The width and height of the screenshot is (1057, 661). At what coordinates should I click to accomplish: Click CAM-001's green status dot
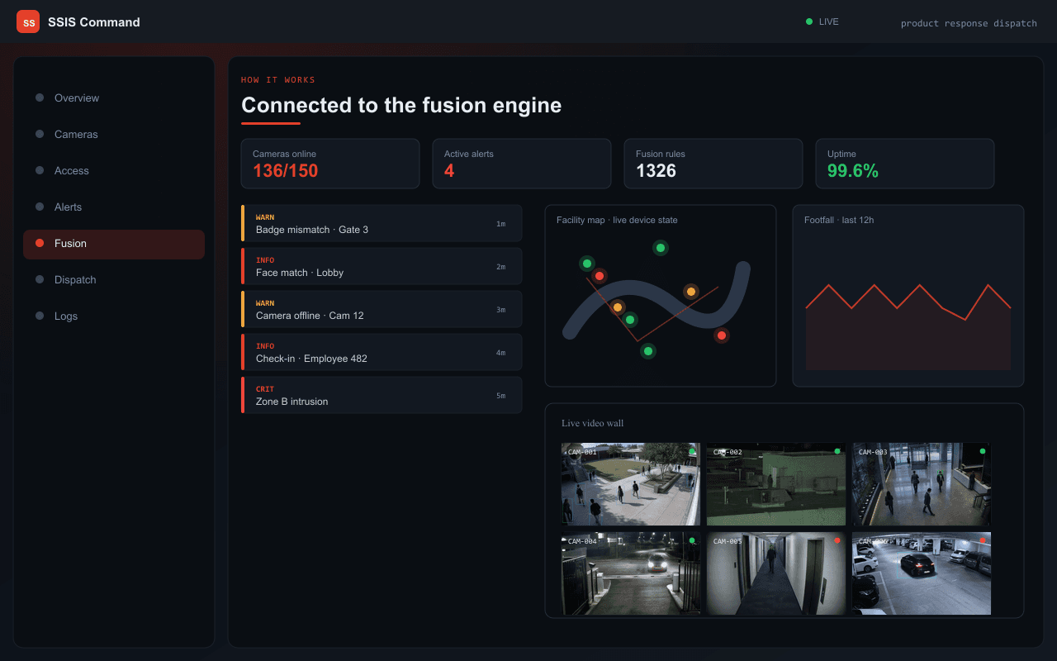[x=692, y=451]
